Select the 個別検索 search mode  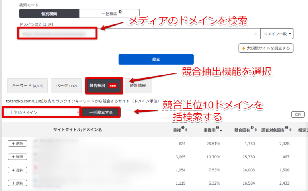(x=49, y=14)
